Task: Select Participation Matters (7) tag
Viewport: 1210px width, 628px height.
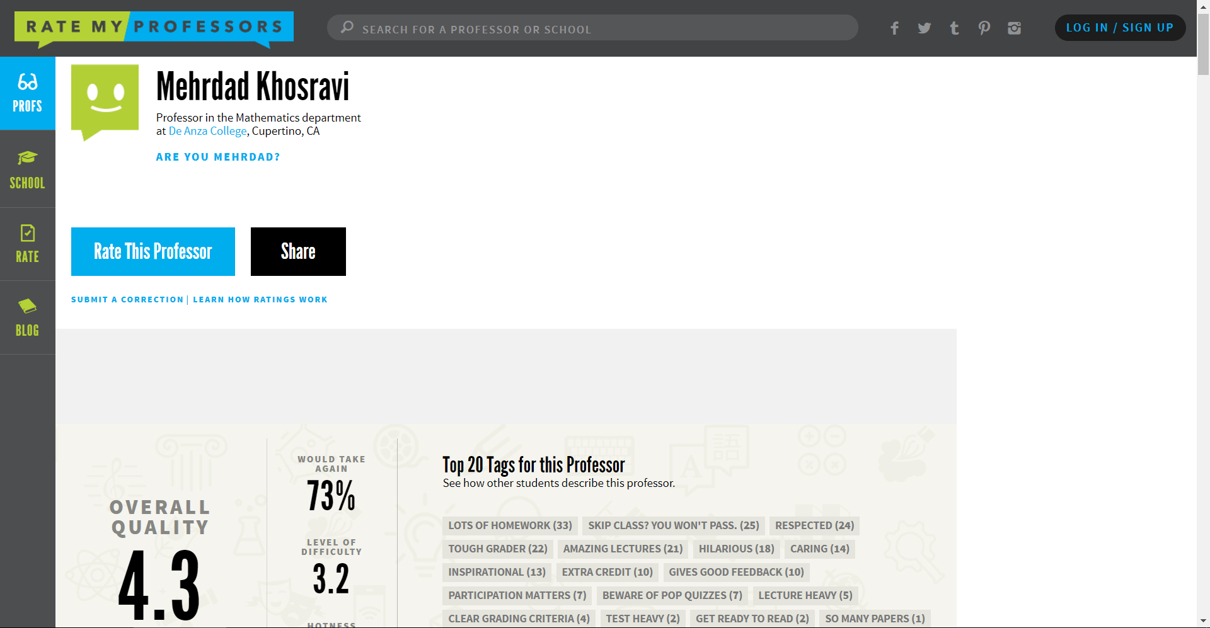Action: click(517, 595)
